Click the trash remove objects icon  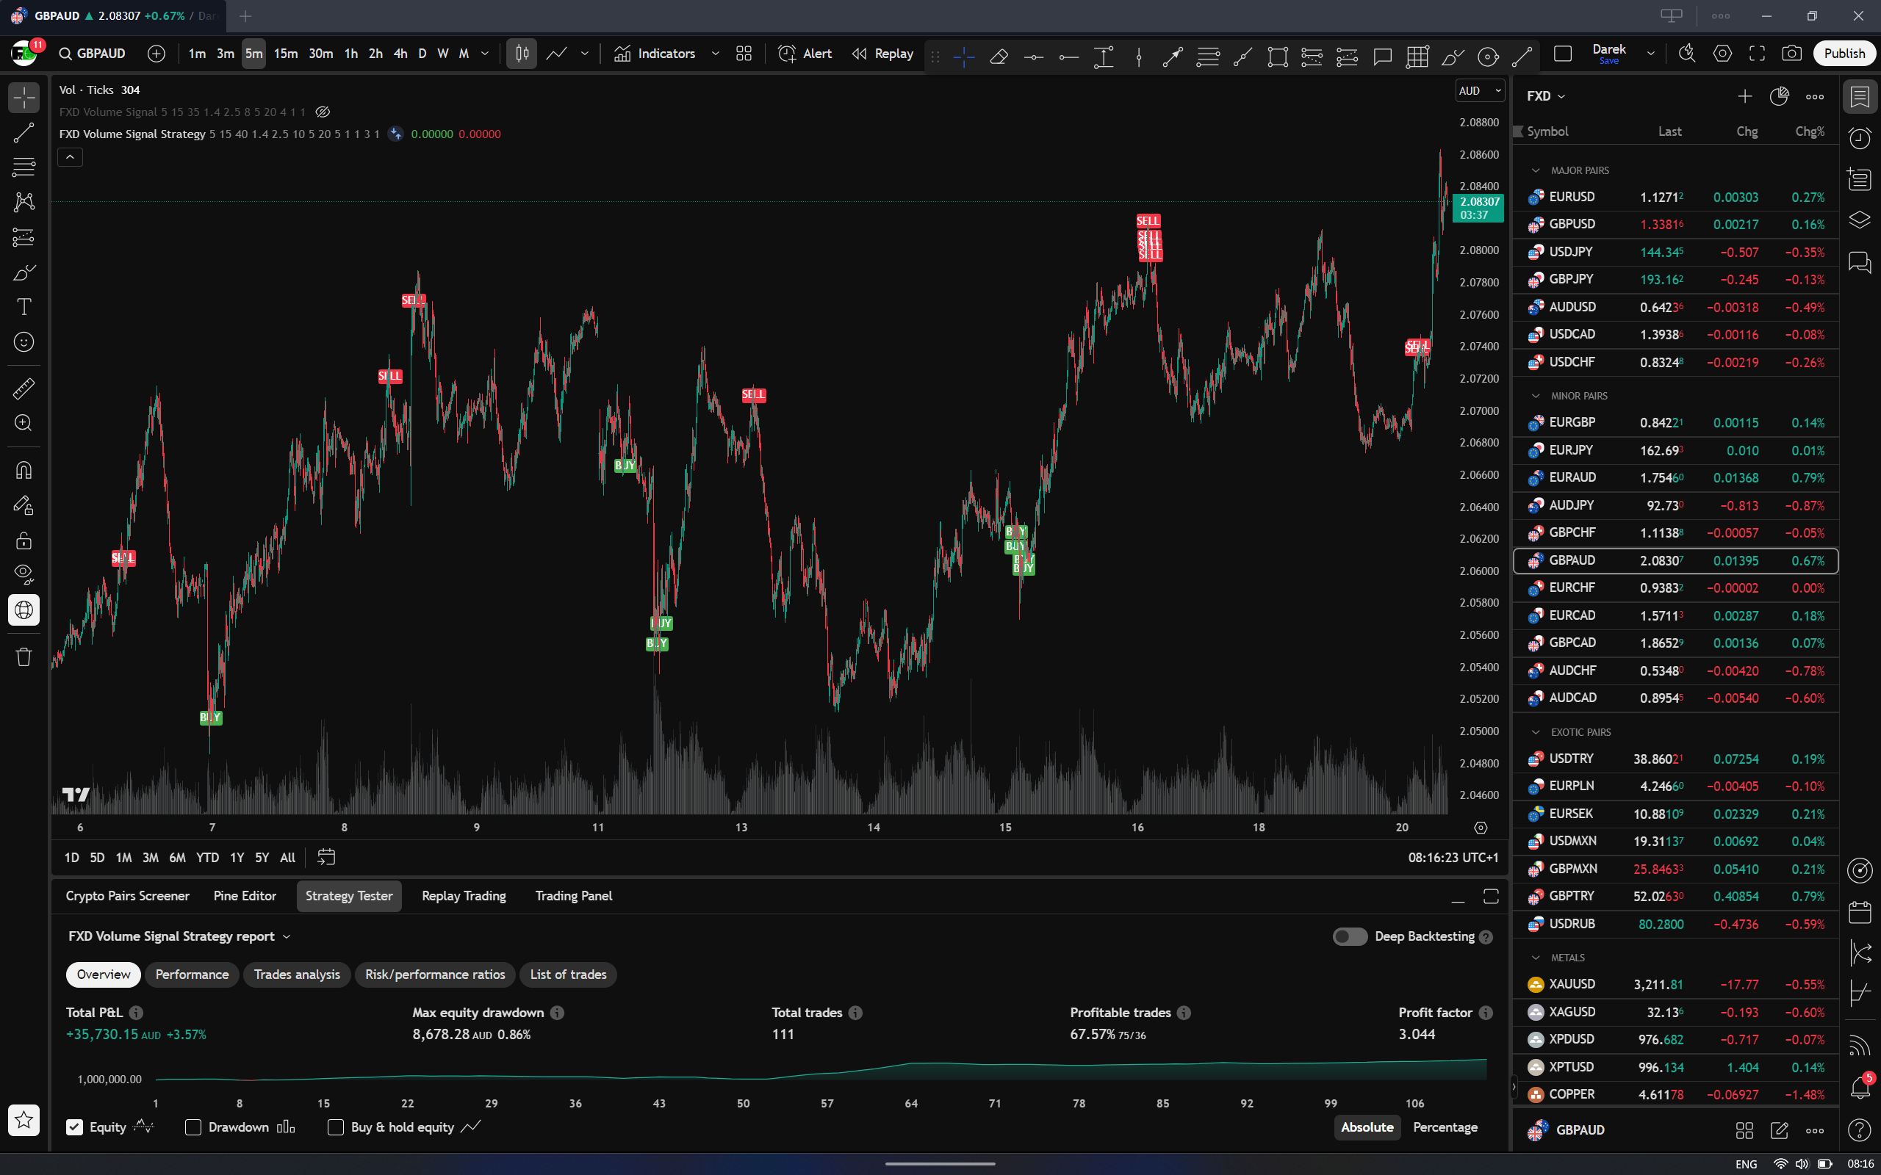click(x=24, y=657)
